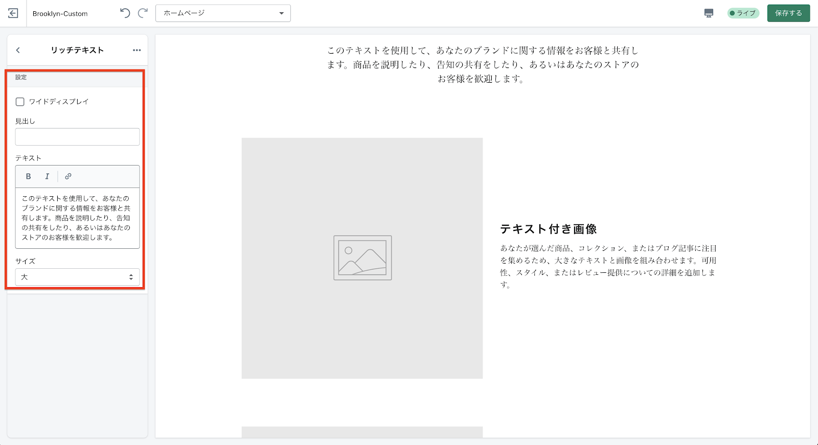818x445 pixels.
Task: Select the placeholder image in preview
Action: tap(362, 258)
